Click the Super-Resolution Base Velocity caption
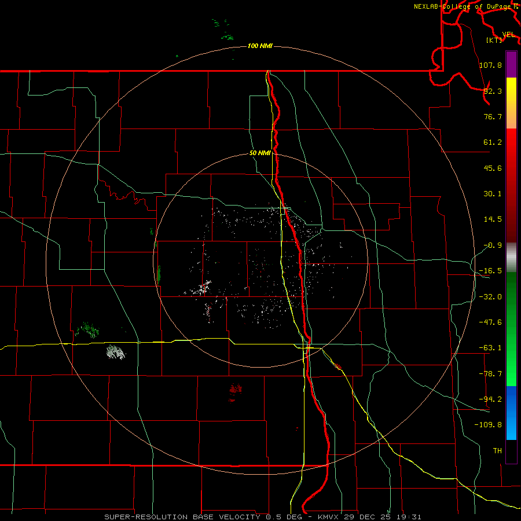Image resolution: width=521 pixels, height=521 pixels. point(263,517)
